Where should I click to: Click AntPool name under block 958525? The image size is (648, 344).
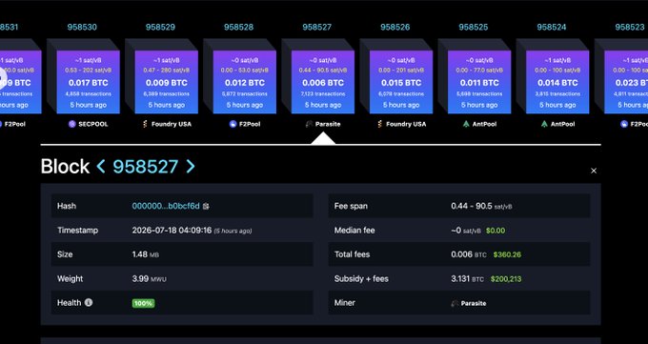point(485,124)
